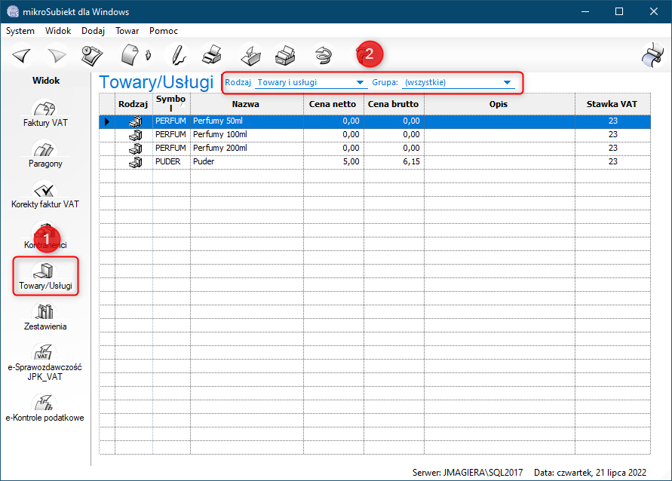Click the 6,15 gross price cell
672x481 pixels.
(394, 161)
